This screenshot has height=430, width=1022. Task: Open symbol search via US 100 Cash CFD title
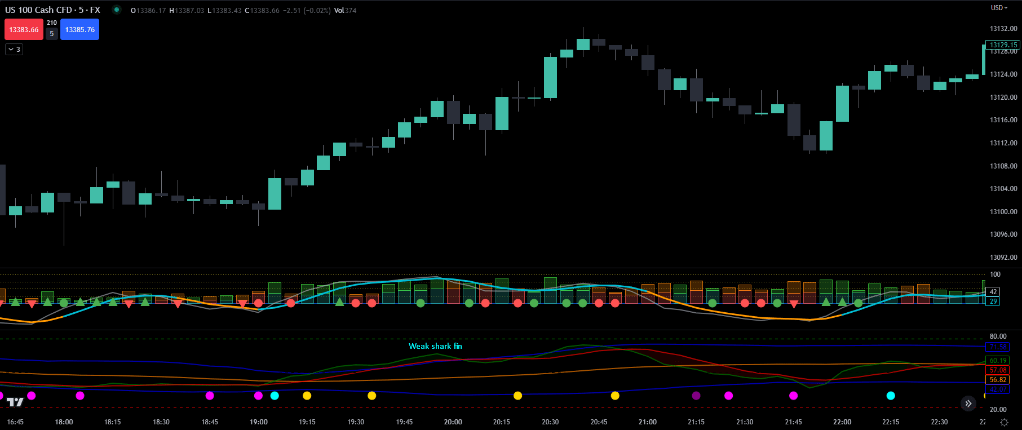tap(52, 10)
